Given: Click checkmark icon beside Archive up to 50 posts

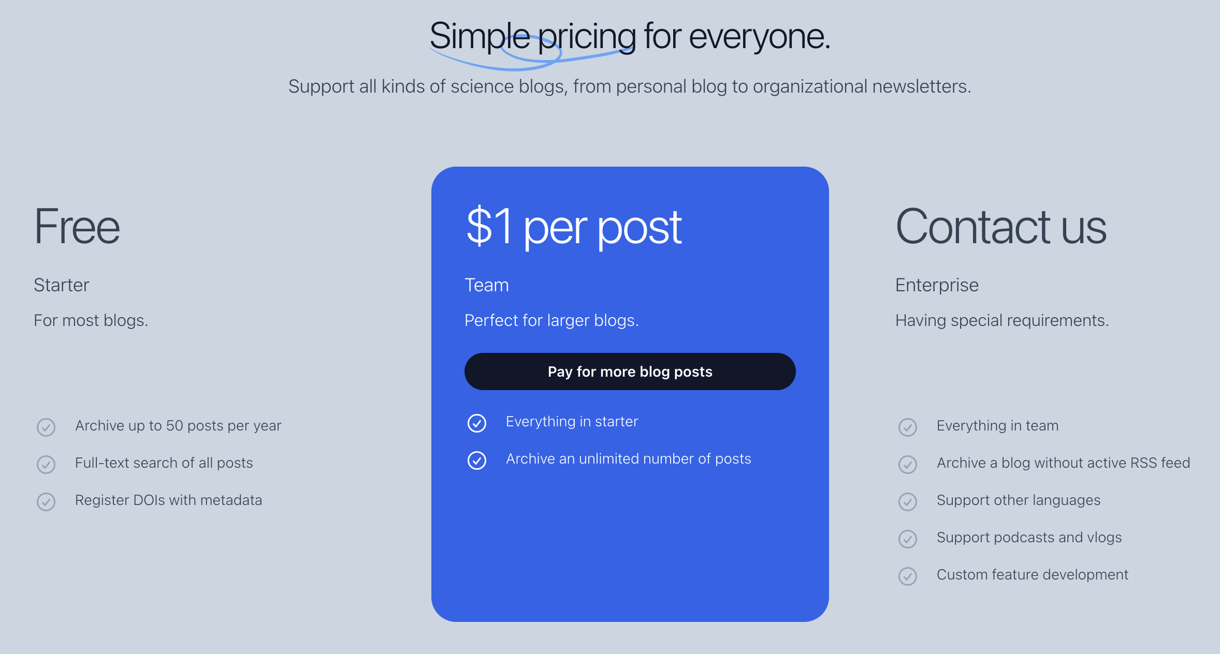Looking at the screenshot, I should pyautogui.click(x=46, y=427).
